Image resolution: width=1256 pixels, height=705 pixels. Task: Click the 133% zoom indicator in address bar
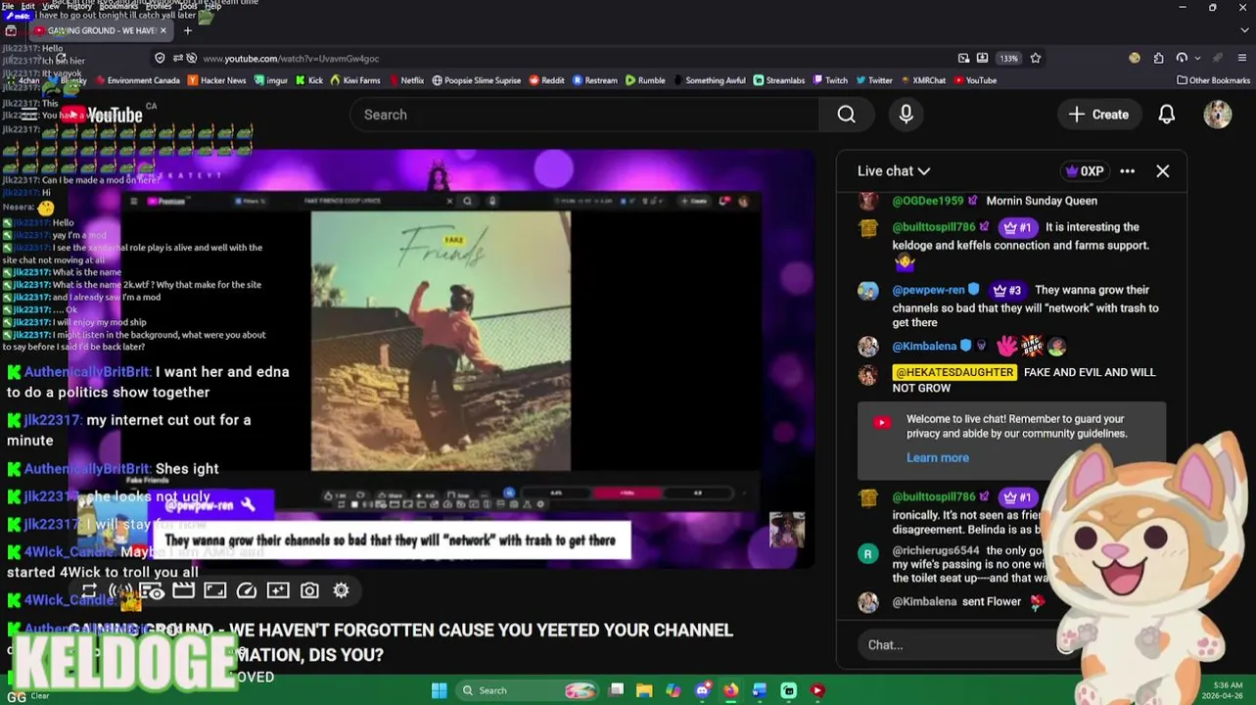(1008, 58)
